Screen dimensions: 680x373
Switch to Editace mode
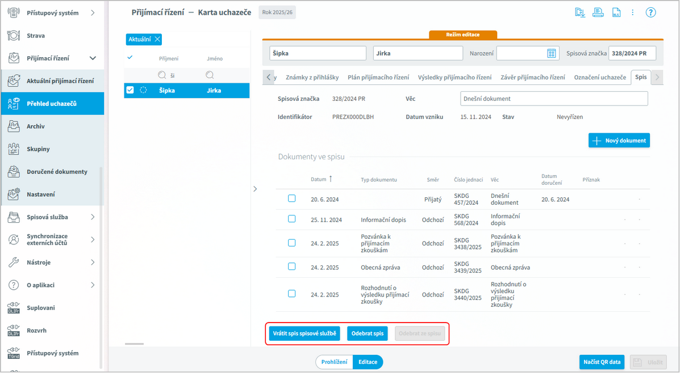[x=368, y=362]
